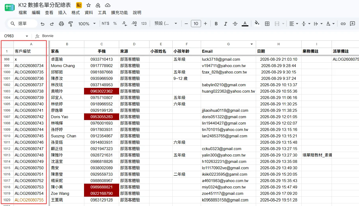Click the font size 10 field
The image size is (359, 206).
click(196, 24)
